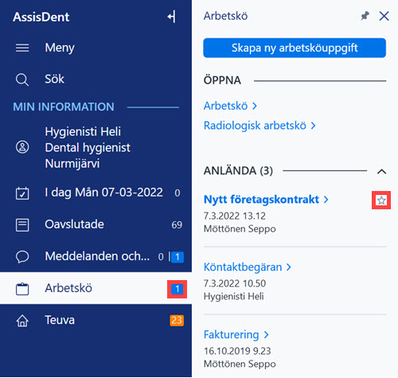398x378 pixels.
Task: Open the Fakturering task link
Action: pyautogui.click(x=236, y=335)
